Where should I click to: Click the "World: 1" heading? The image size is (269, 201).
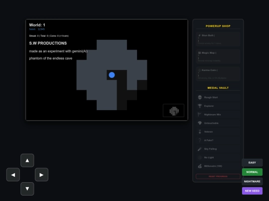[37, 25]
